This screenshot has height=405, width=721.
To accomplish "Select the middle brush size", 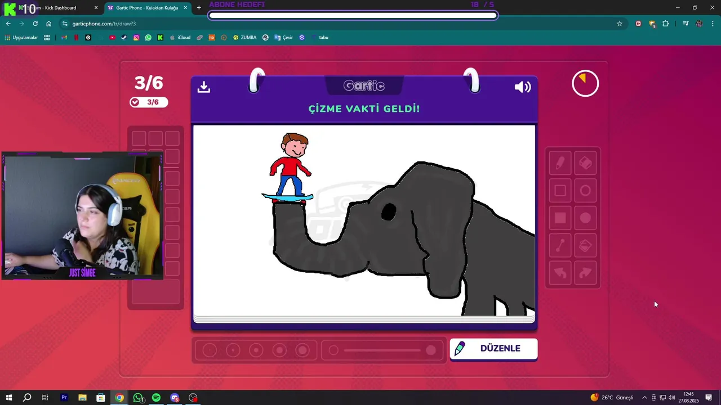I will pos(256,350).
